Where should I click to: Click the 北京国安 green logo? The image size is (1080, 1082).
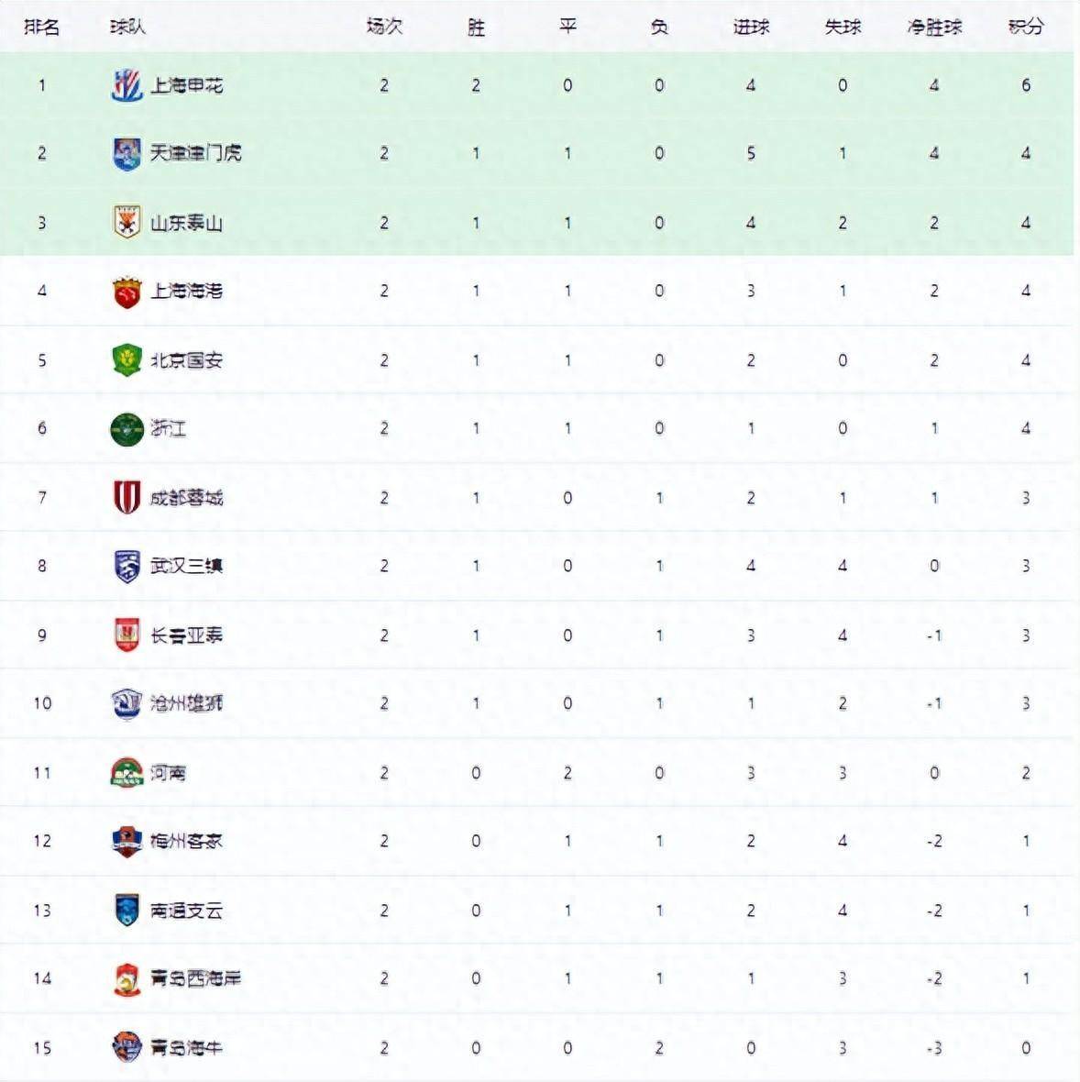127,360
